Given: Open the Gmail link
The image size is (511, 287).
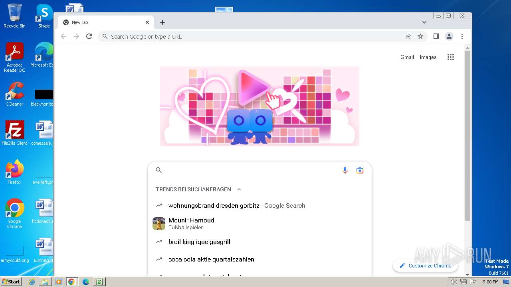Looking at the screenshot, I should pyautogui.click(x=407, y=57).
